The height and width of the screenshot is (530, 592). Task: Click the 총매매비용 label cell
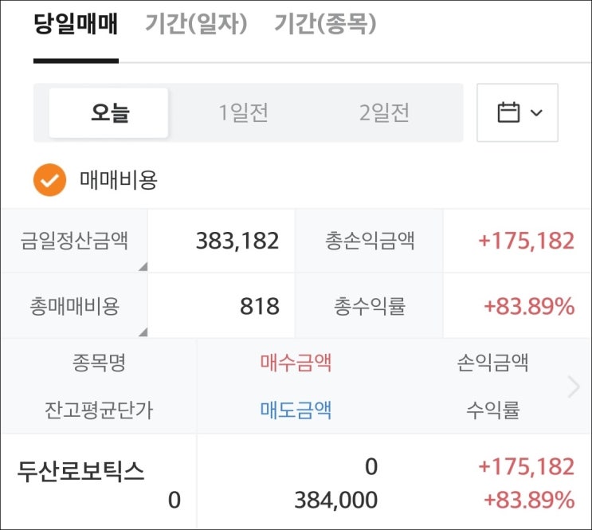pos(75,306)
